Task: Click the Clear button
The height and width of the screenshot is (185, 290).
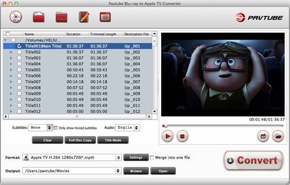Action: [47, 140]
